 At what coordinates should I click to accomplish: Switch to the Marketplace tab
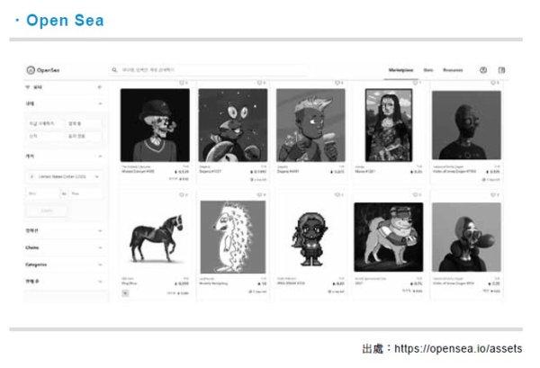pos(400,70)
